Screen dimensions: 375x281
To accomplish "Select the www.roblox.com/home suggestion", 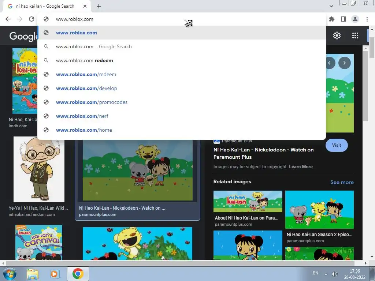I will pyautogui.click(x=182, y=130).
